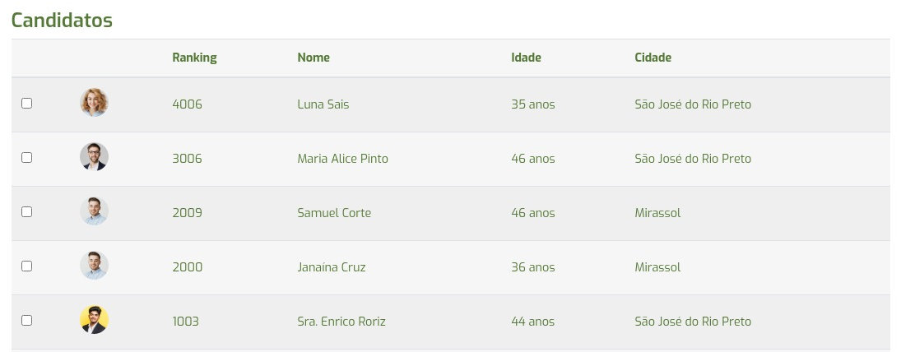
Task: Click Janaína Cruz's avatar photo
Action: pos(94,266)
